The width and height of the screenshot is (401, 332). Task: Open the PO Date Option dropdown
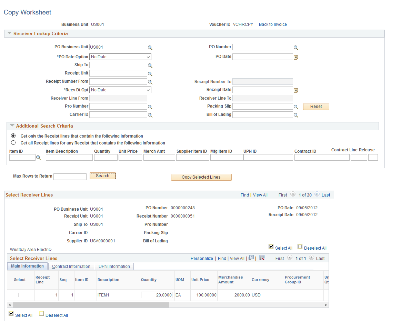tap(120, 57)
